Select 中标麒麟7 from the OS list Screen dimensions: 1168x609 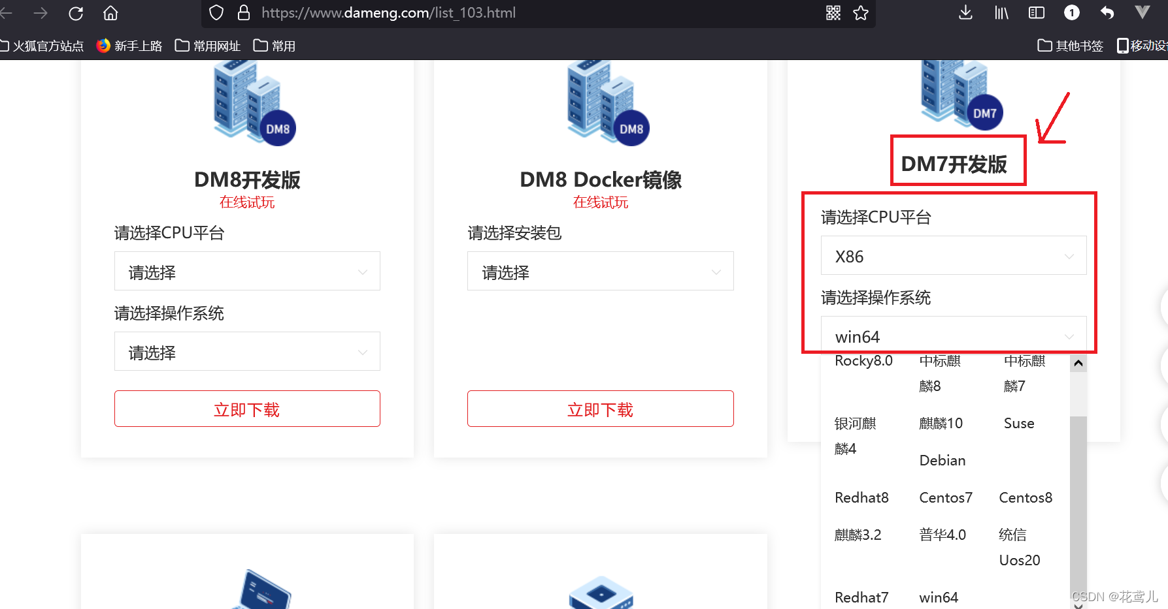[x=1024, y=373]
